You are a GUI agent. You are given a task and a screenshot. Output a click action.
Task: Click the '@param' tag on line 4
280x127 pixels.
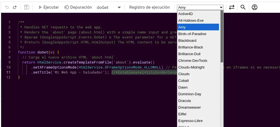[31, 37]
